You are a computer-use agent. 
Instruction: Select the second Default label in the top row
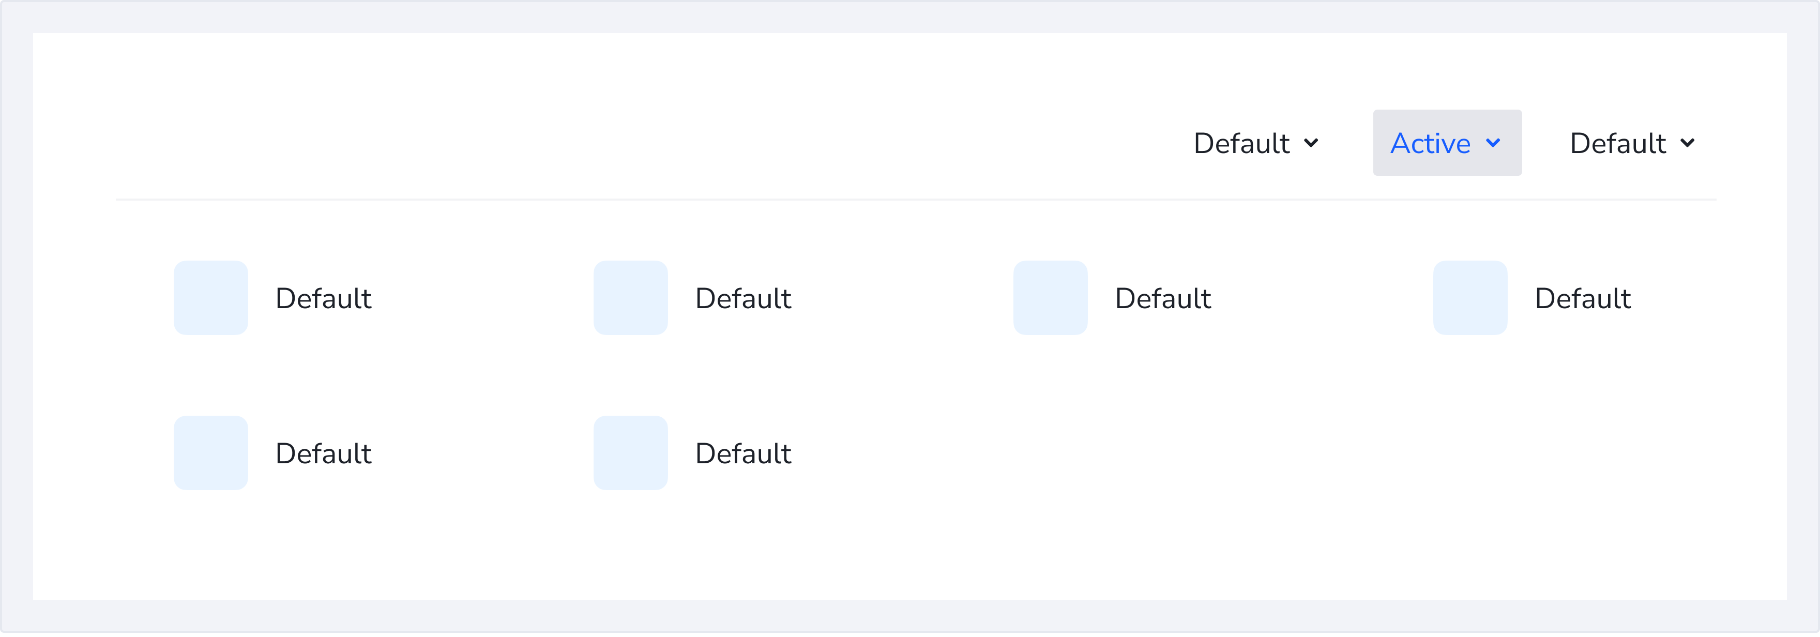tap(742, 299)
